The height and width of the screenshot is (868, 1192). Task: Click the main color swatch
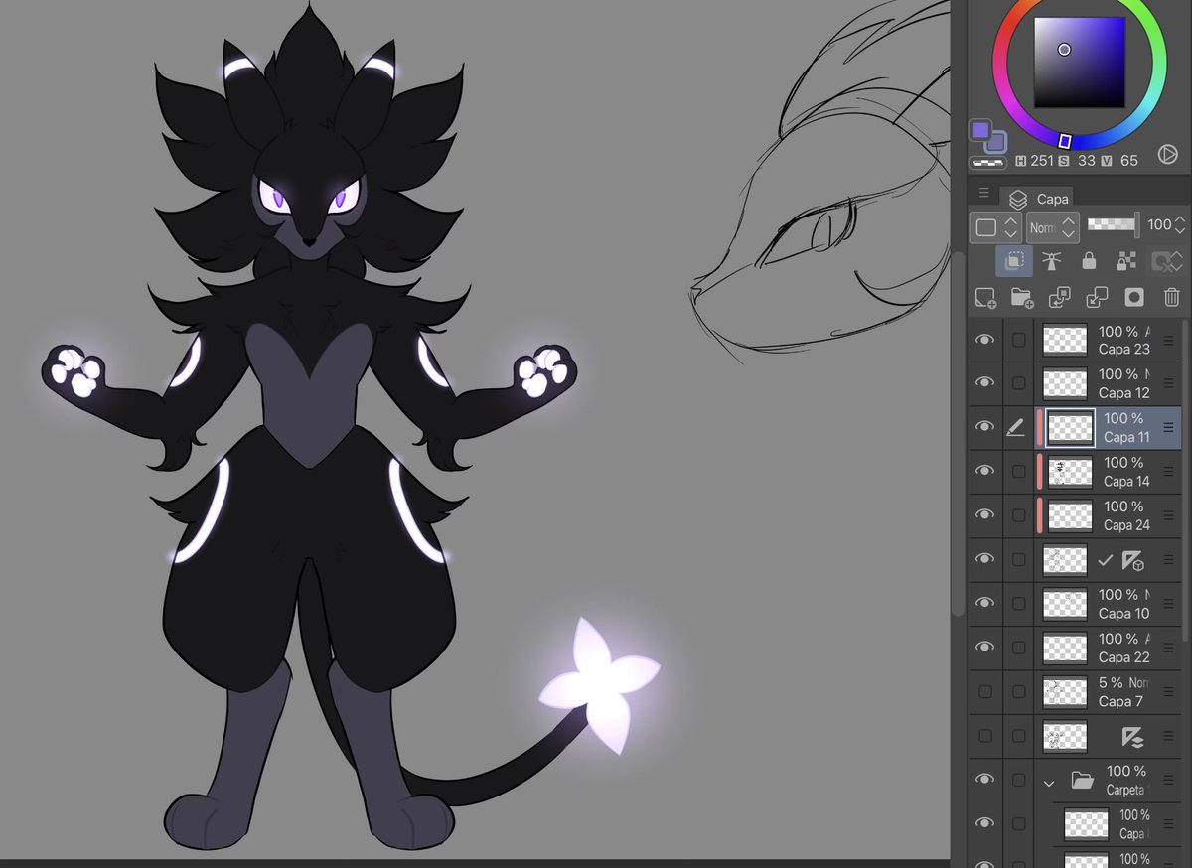pyautogui.click(x=981, y=132)
